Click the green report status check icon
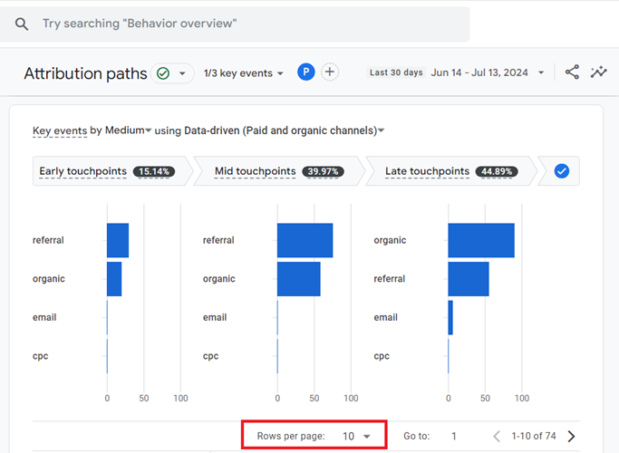Image resolution: width=619 pixels, height=453 pixels. pos(163,73)
